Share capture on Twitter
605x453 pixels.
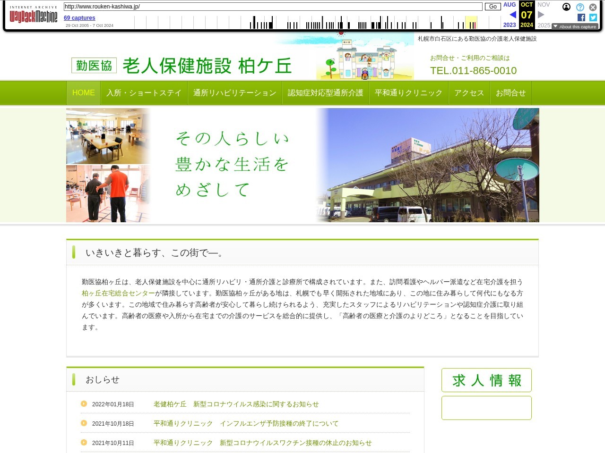[x=593, y=17]
